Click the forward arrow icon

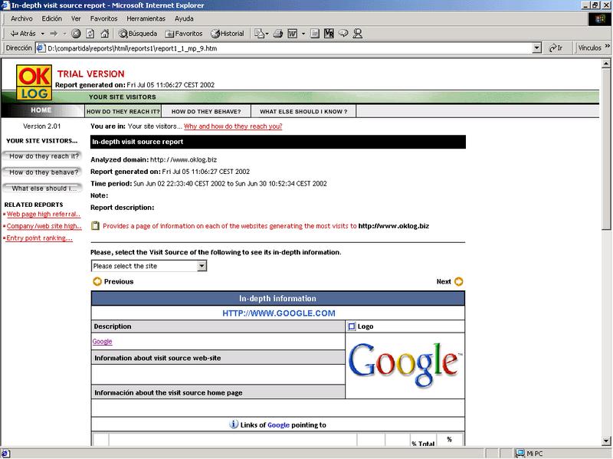54,34
